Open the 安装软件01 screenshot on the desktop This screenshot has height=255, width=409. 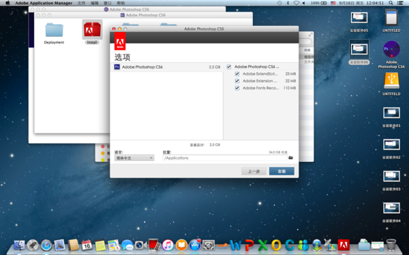pos(391,113)
